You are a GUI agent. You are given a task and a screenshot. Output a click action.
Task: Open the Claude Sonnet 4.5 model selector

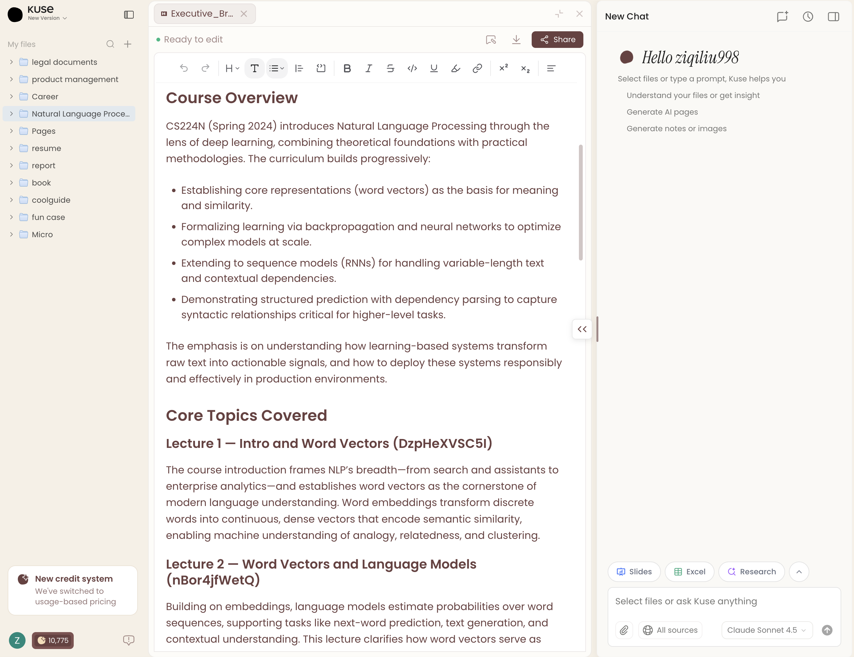coord(766,630)
